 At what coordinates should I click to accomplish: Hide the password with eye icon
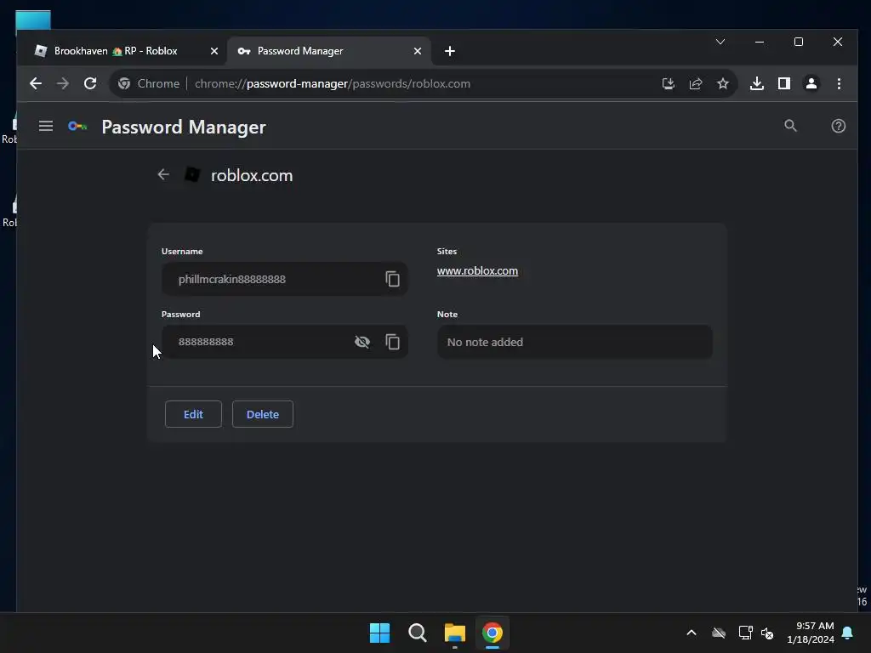pyautogui.click(x=362, y=342)
